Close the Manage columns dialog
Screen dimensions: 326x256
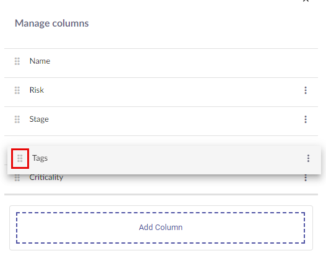(x=306, y=1)
